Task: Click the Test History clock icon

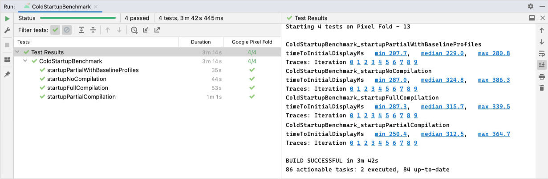Action: pyautogui.click(x=134, y=30)
